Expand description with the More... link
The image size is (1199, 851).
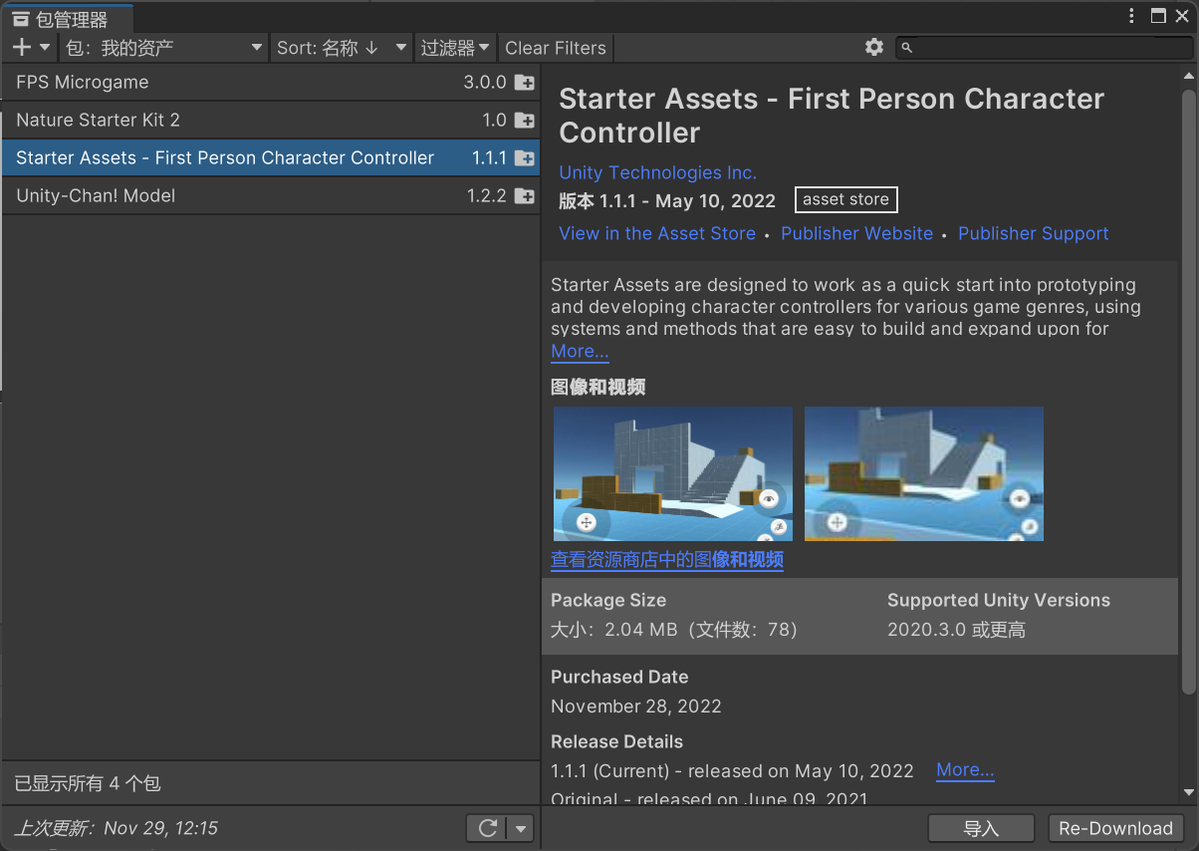580,351
